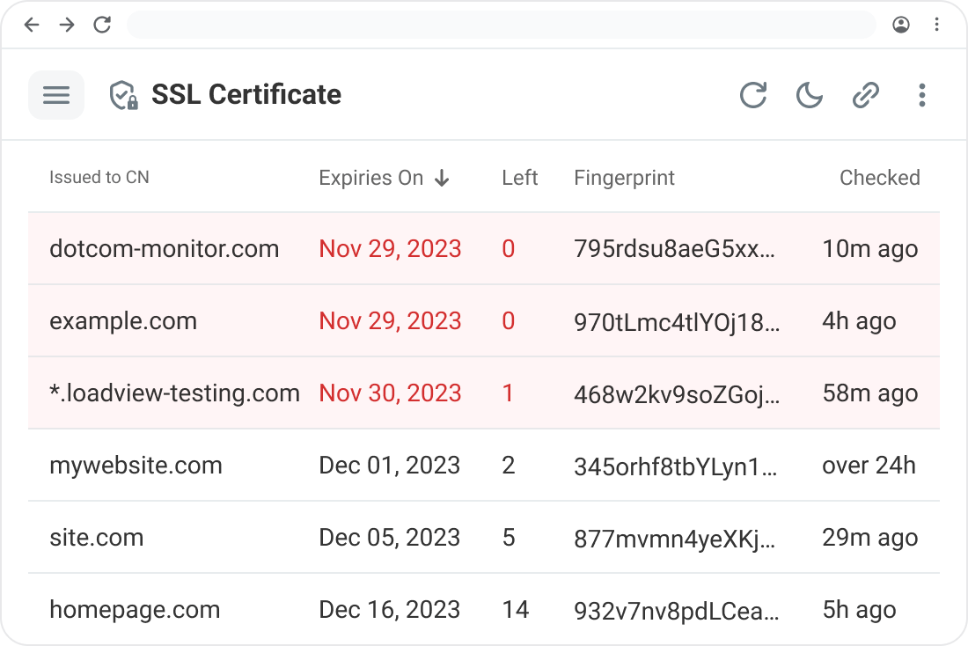
Task: Click the Fingerprint column header
Action: 624,178
